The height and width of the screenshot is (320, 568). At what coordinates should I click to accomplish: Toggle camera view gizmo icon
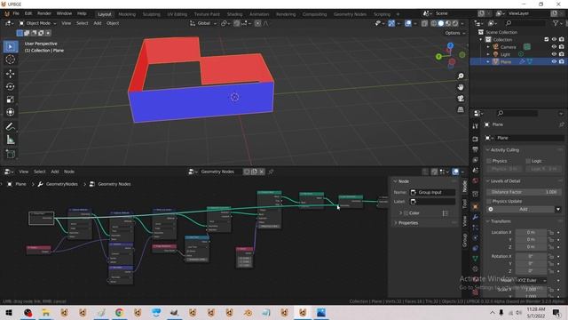(461, 99)
